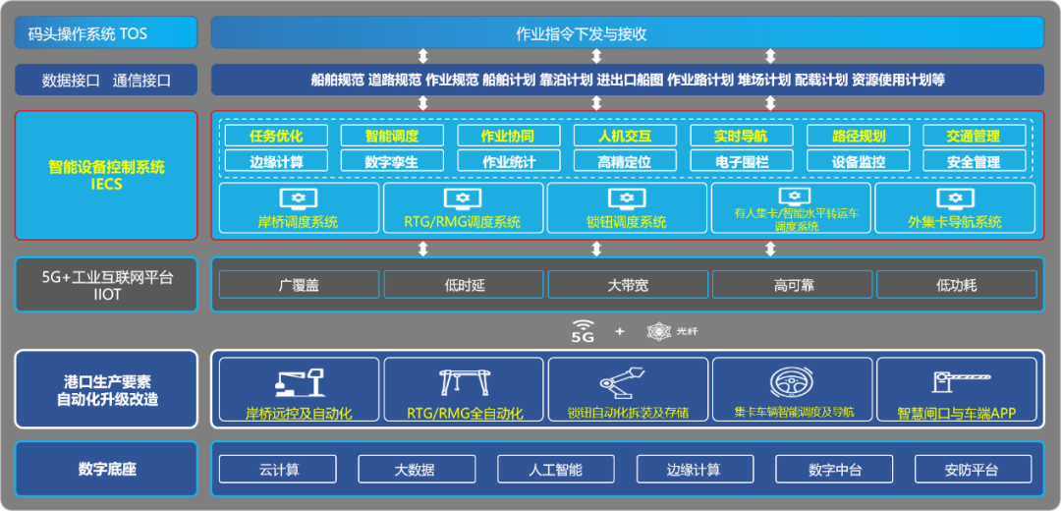Select the 船舶计划 text
Image resolution: width=1061 pixels, height=511 pixels.
tap(509, 80)
